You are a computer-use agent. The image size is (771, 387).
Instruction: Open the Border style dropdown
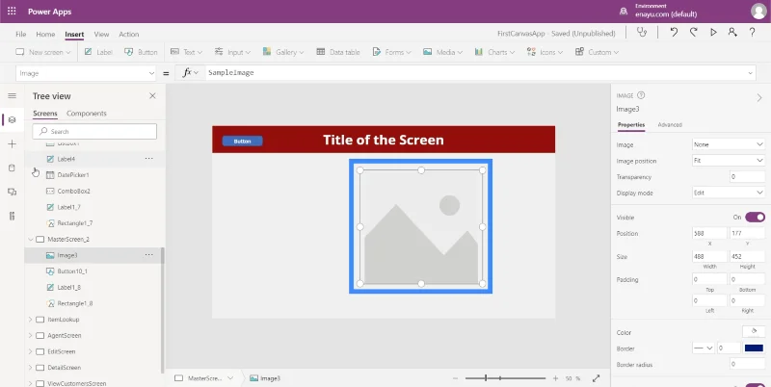(x=704, y=348)
